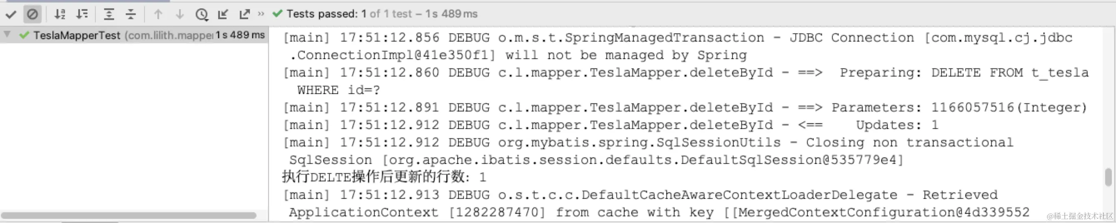Click the test tree horizontal scrollbar

[x=128, y=215]
